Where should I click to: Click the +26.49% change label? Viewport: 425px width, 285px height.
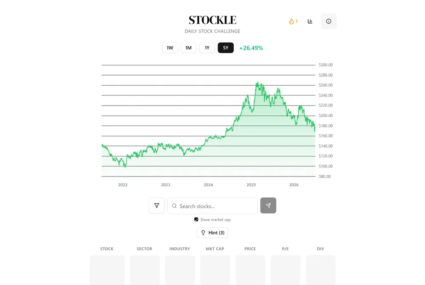(x=251, y=48)
